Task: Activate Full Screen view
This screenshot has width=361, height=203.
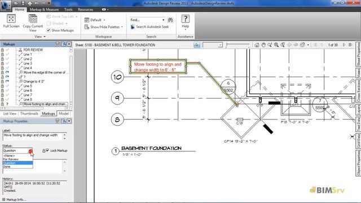Action: point(11,21)
